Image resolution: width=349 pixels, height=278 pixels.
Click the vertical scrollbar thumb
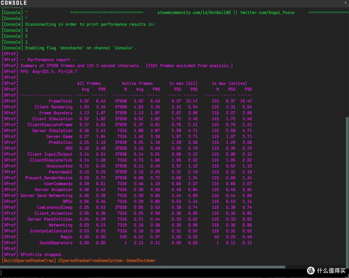click(347, 190)
